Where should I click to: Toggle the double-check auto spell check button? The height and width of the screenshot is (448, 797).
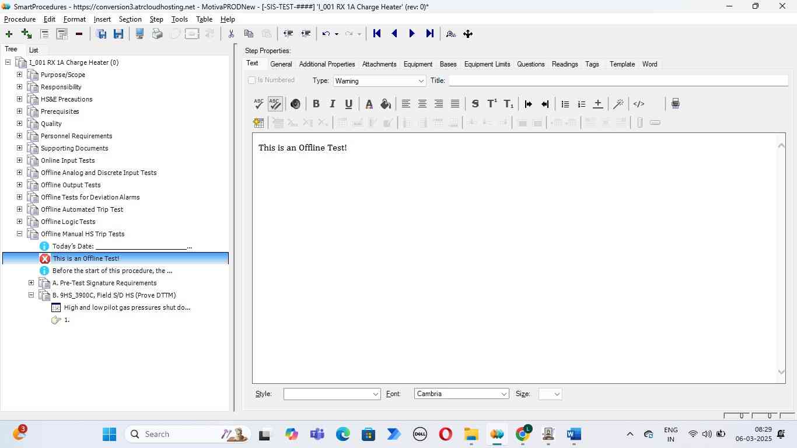pyautogui.click(x=275, y=104)
